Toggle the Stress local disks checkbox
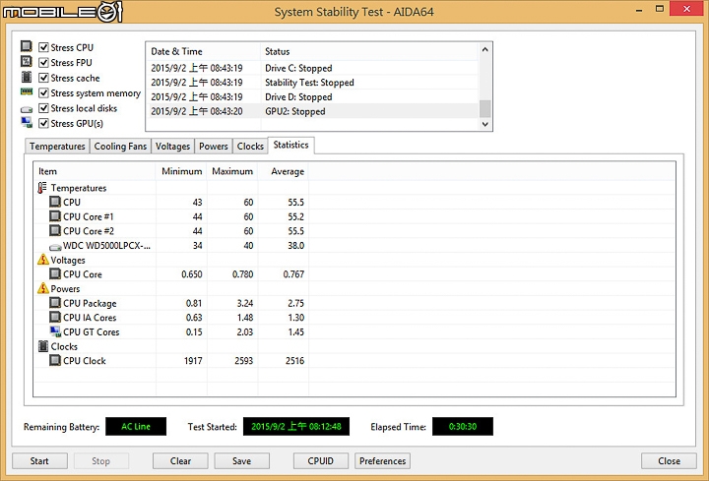The height and width of the screenshot is (481, 709). pos(44,108)
